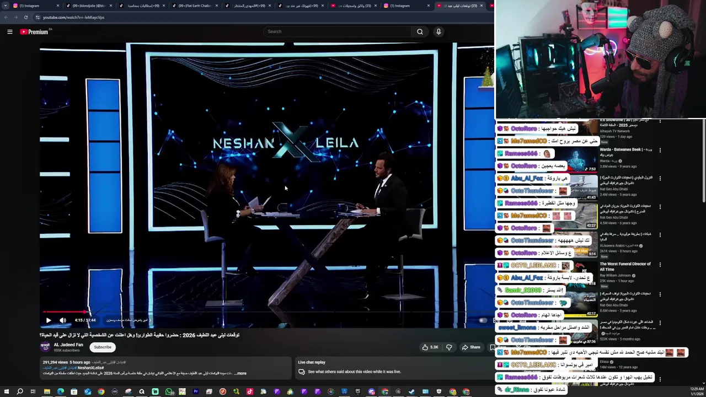Go to YouTube Premium home logo
Image resolution: width=706 pixels, height=397 pixels.
tap(34, 31)
